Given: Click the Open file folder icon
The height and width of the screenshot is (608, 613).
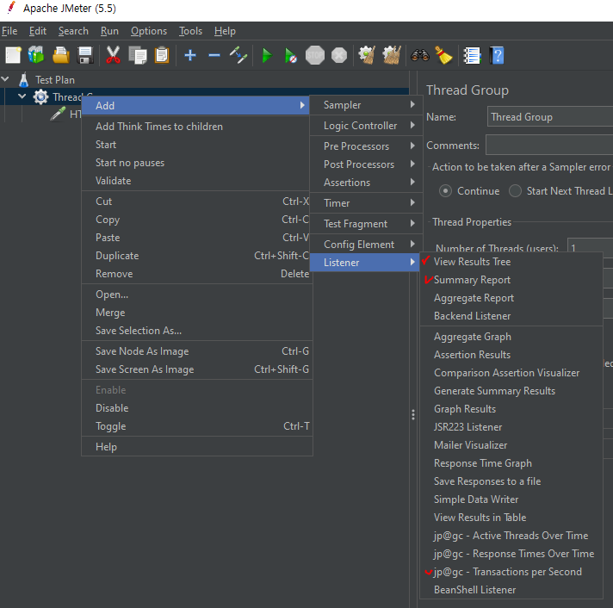Looking at the screenshot, I should click(61, 55).
